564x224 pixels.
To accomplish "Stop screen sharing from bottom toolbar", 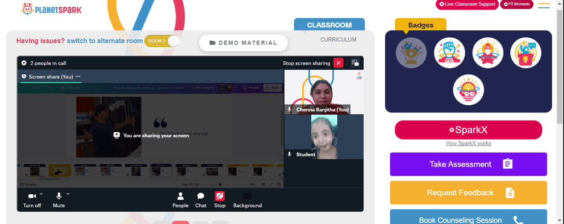I will 220,200.
